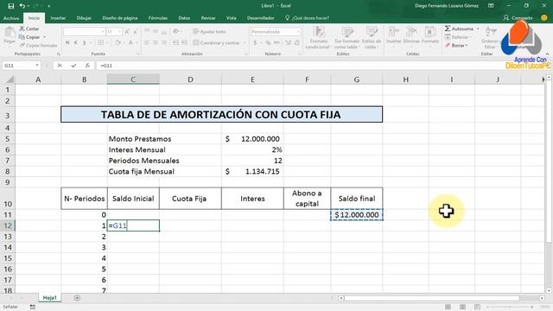Click Eliminar cells button
This screenshot has width=553, height=311.
point(411,35)
